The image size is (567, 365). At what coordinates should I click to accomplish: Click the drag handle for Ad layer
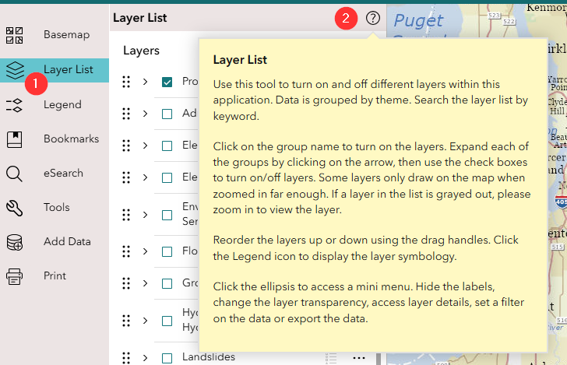[x=126, y=114]
